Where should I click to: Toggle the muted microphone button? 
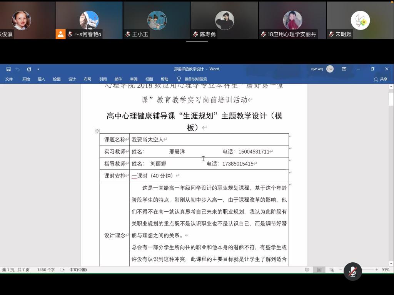[352, 272]
